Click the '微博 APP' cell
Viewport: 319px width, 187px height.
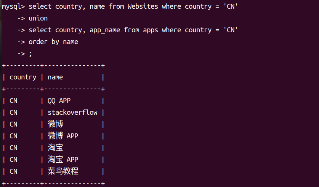coord(63,136)
